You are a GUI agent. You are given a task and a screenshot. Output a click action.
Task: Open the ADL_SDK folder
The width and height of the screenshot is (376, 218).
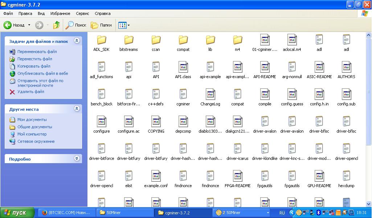pyautogui.click(x=101, y=43)
